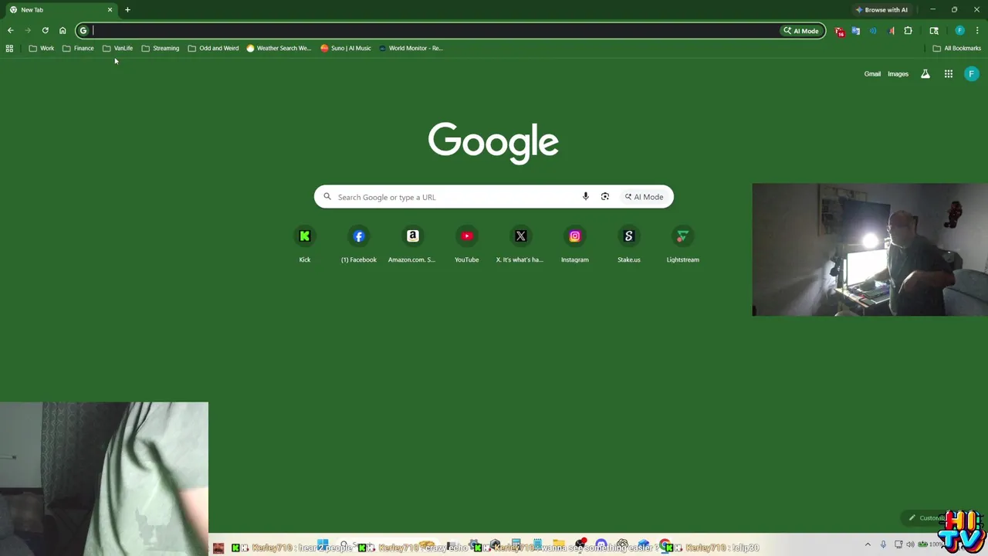Open Search Labs flask icon
The height and width of the screenshot is (556, 988).
[x=925, y=74]
